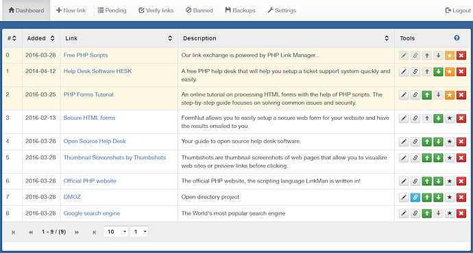Screen dimensions: 473x253
Task: Move Open Source Help Desk up
Action: point(426,142)
